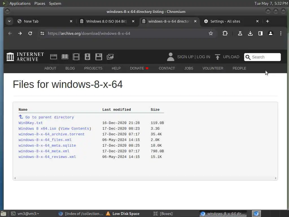The height and width of the screenshot is (217, 289).
Task: Open the Extensions puzzle icon
Action: click(x=225, y=33)
